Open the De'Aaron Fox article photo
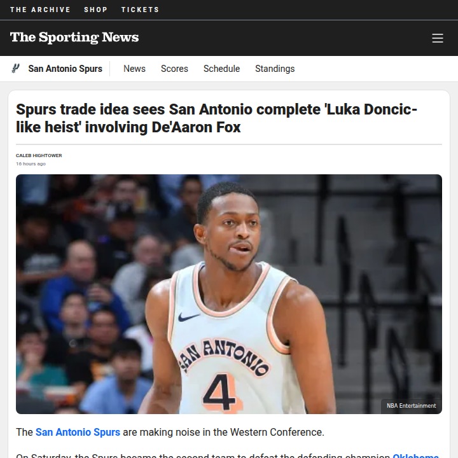458x458 pixels. click(229, 294)
